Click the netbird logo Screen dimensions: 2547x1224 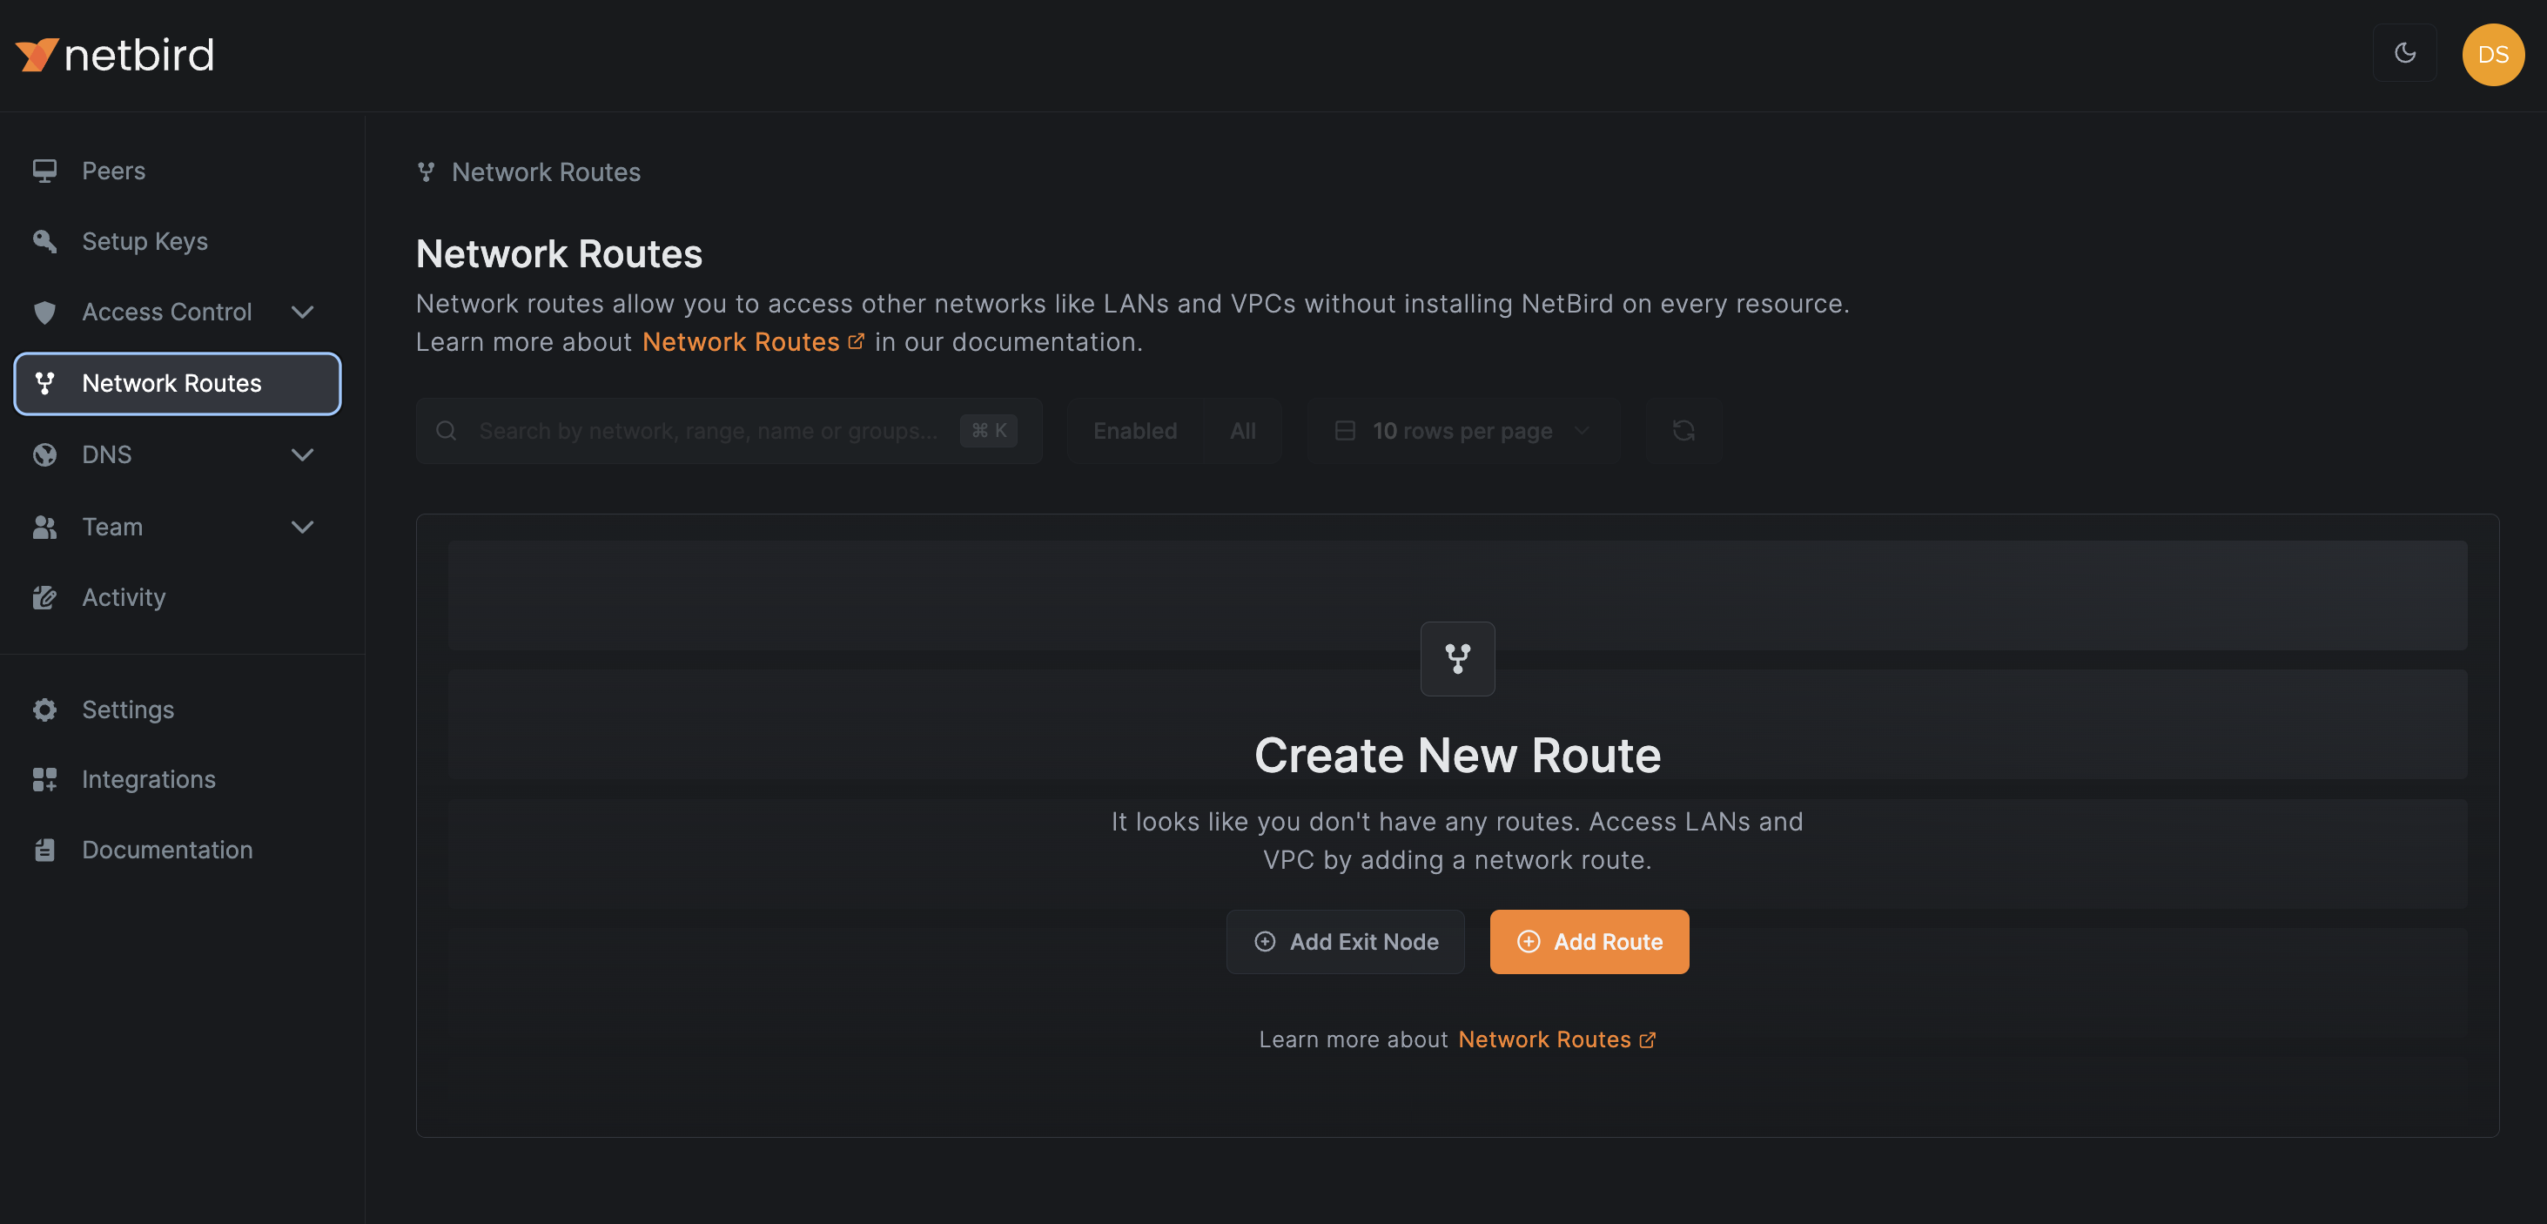115,53
